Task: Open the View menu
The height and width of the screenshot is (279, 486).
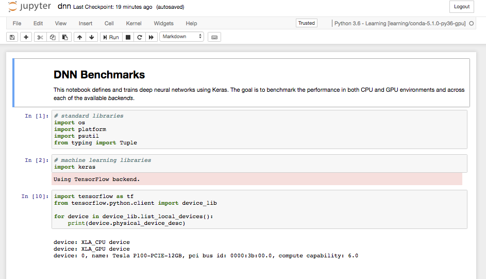Action: click(x=61, y=23)
